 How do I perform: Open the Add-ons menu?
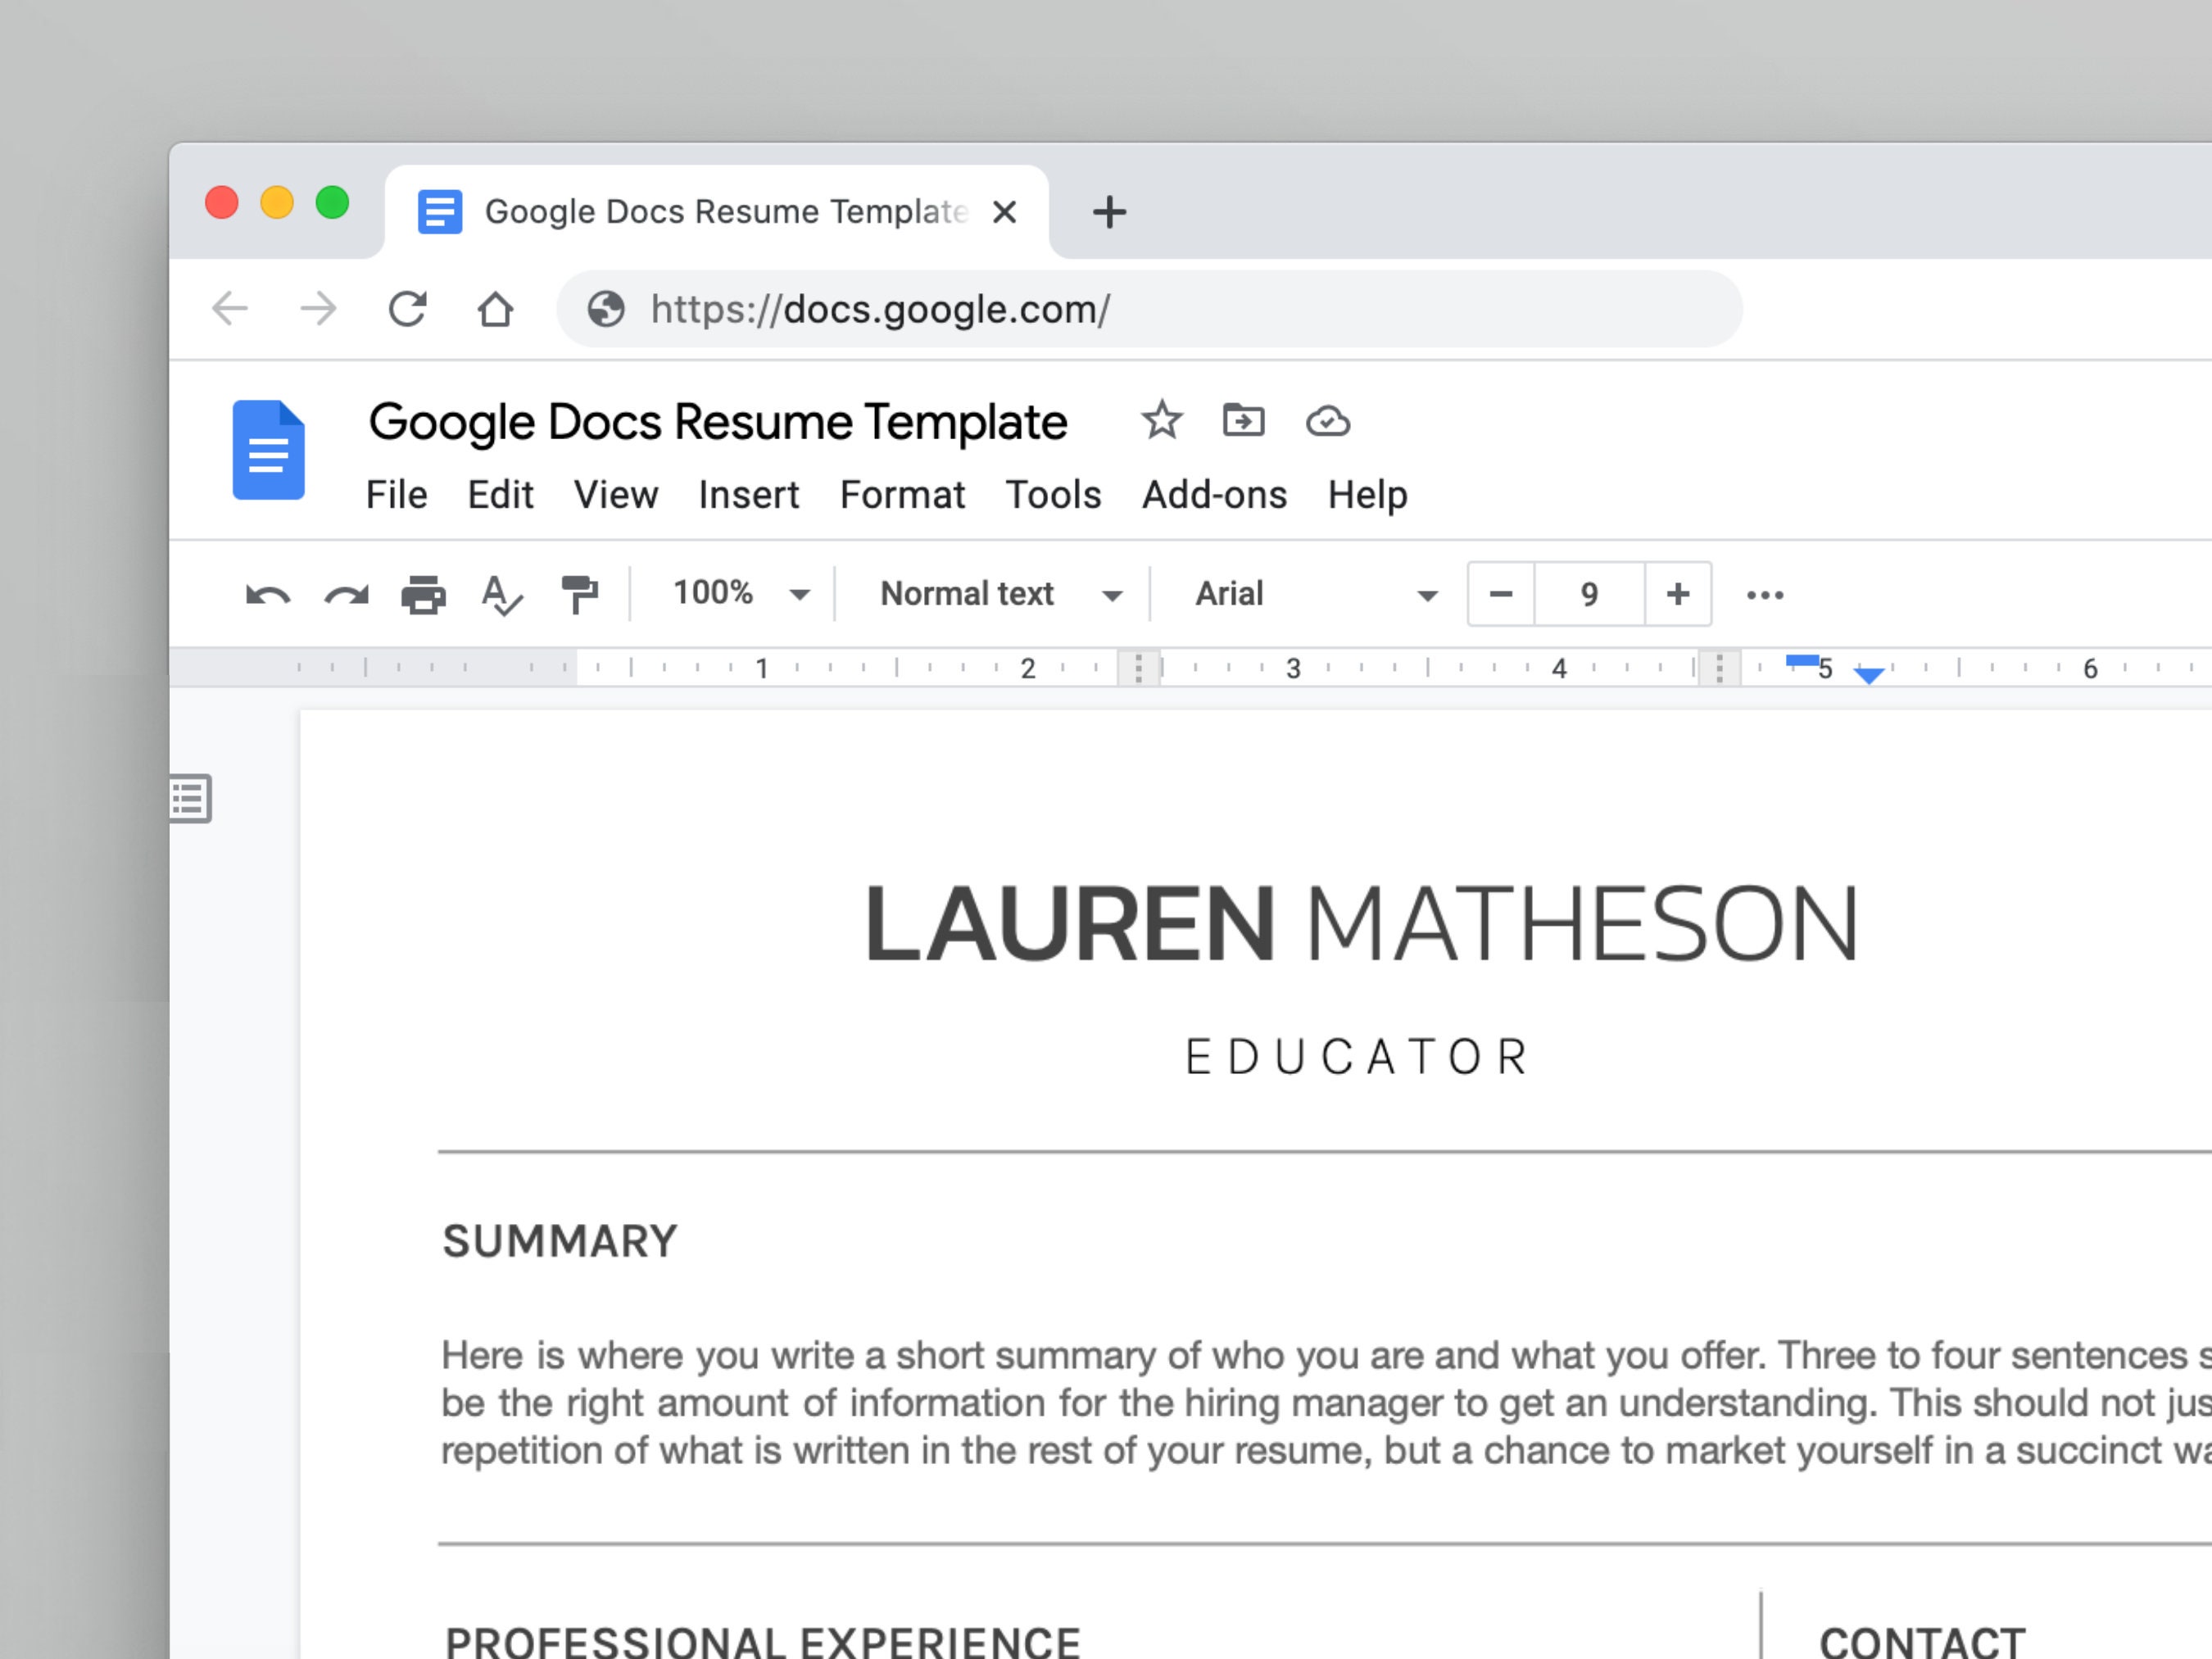(1214, 494)
